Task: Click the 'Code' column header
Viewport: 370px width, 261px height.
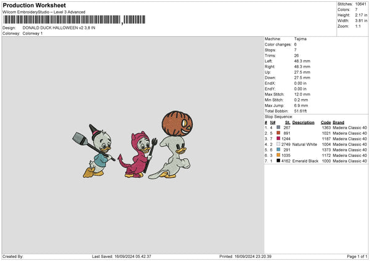Action: point(326,122)
